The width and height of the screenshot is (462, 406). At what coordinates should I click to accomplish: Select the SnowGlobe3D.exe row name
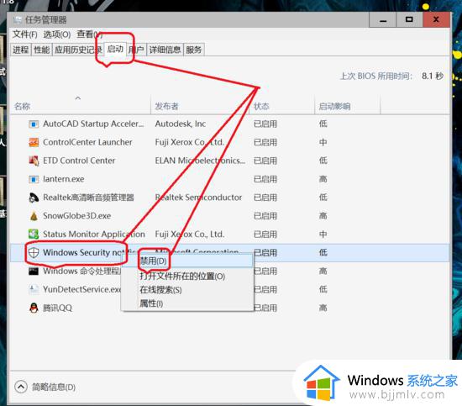pyautogui.click(x=77, y=216)
